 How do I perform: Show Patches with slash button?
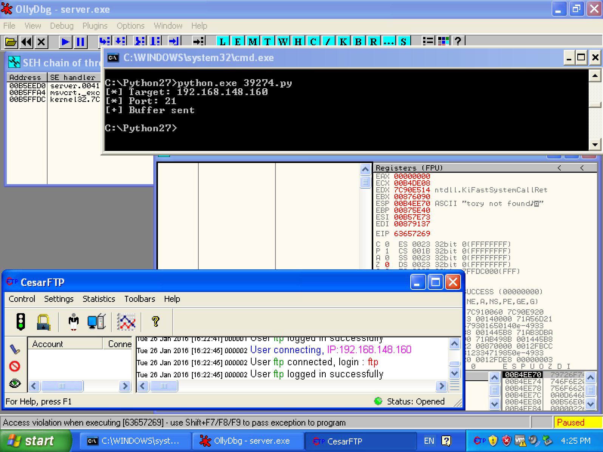328,41
